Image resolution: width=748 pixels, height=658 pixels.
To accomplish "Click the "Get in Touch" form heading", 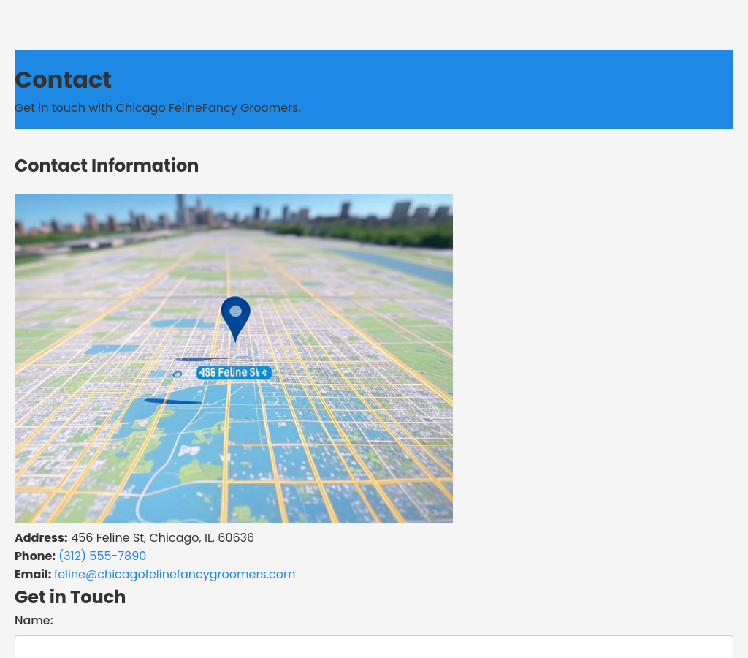I will click(70, 597).
